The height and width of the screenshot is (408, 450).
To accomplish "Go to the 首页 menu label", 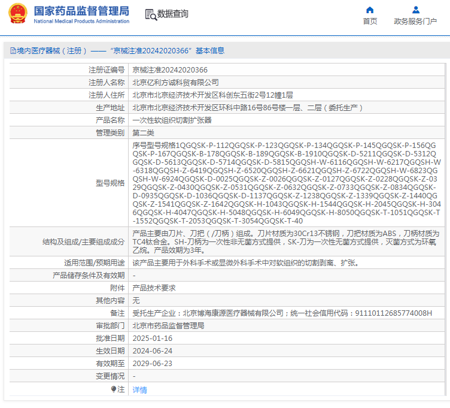I will click(x=370, y=22).
